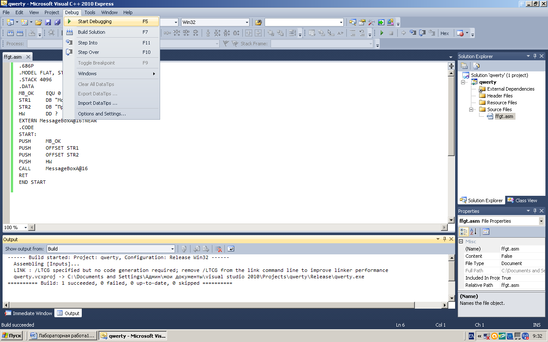Open Options and Settings in the Debug menu

[111, 114]
